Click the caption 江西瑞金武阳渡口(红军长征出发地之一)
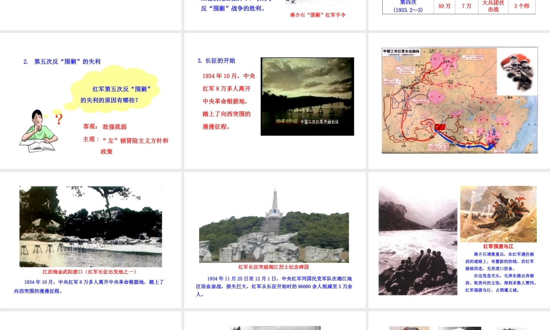550x330 pixels. (90, 272)
